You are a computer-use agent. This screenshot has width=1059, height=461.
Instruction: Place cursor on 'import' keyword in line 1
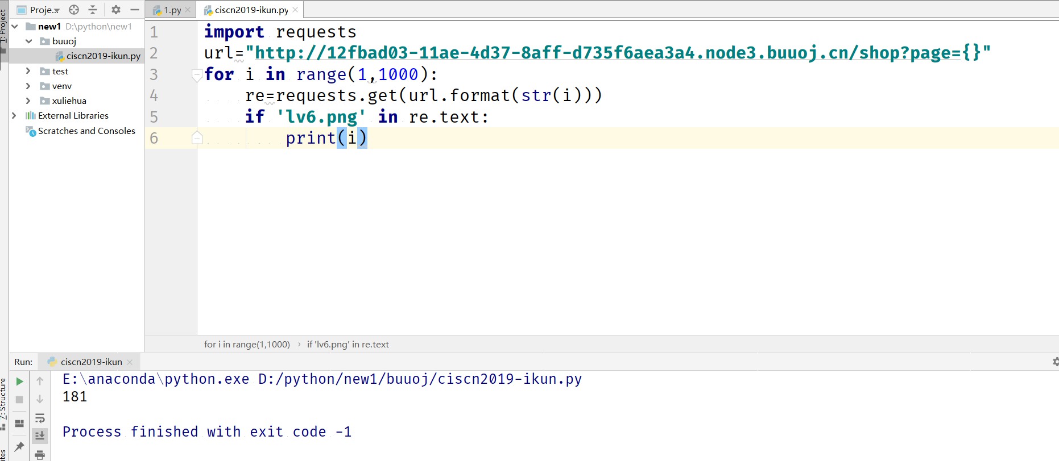[x=234, y=32]
